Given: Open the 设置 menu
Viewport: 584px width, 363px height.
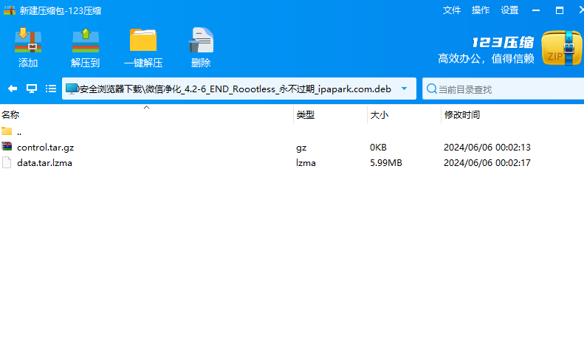Looking at the screenshot, I should (509, 10).
